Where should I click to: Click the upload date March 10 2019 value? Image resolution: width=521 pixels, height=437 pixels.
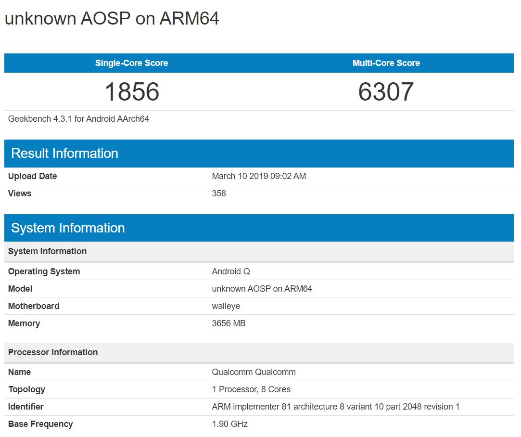tap(259, 176)
